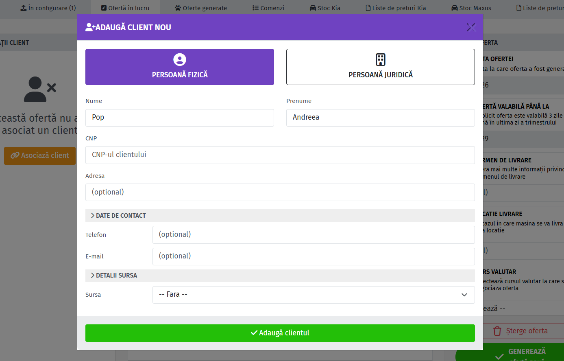The image size is (564, 361).
Task: Click the link icon on Asociază client
Action: [15, 155]
